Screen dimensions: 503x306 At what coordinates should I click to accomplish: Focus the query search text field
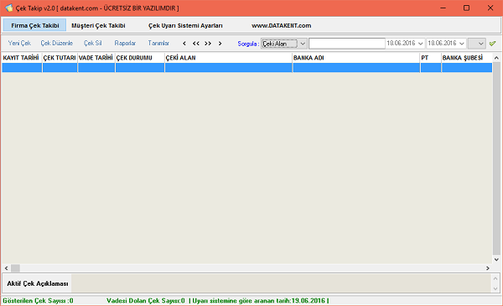click(347, 44)
